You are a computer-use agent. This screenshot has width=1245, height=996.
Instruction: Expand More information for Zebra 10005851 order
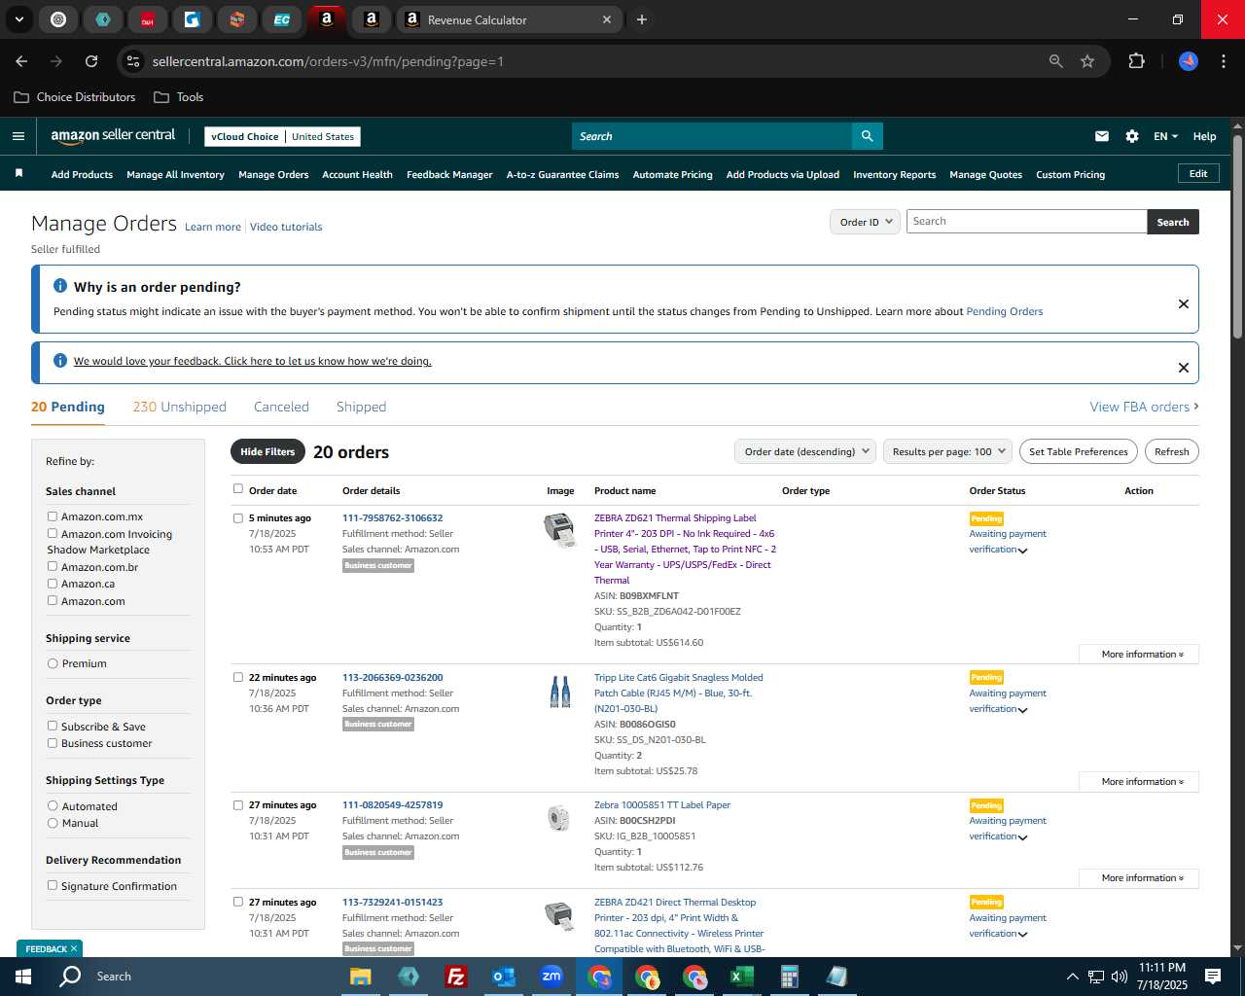pos(1139,878)
